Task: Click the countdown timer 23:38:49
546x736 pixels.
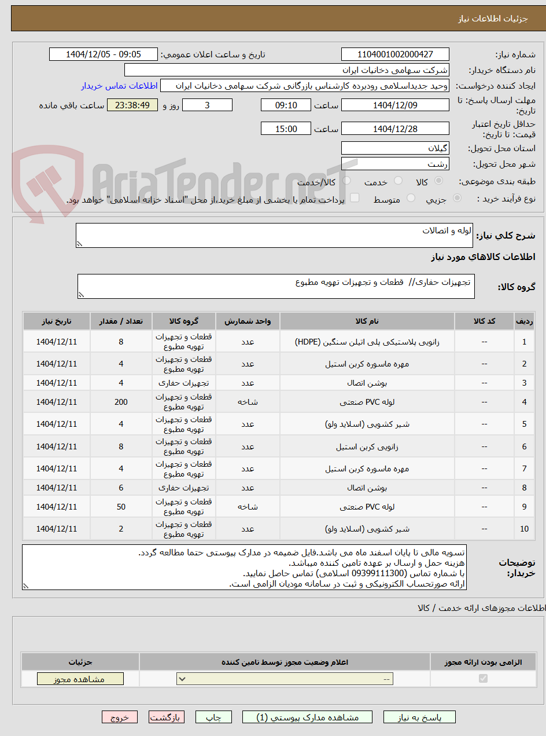Action: (x=132, y=105)
